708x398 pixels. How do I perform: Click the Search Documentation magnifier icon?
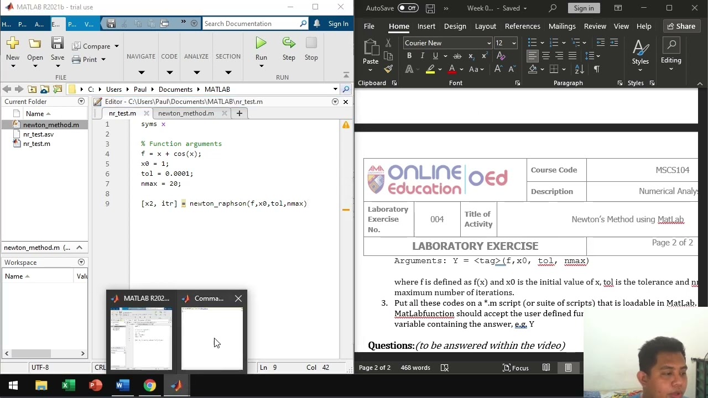(x=303, y=23)
